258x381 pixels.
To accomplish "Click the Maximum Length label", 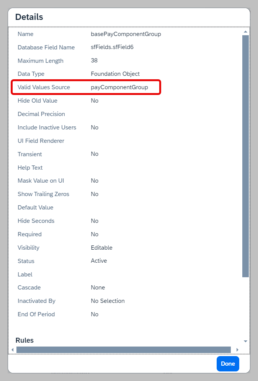I will click(x=41, y=61).
